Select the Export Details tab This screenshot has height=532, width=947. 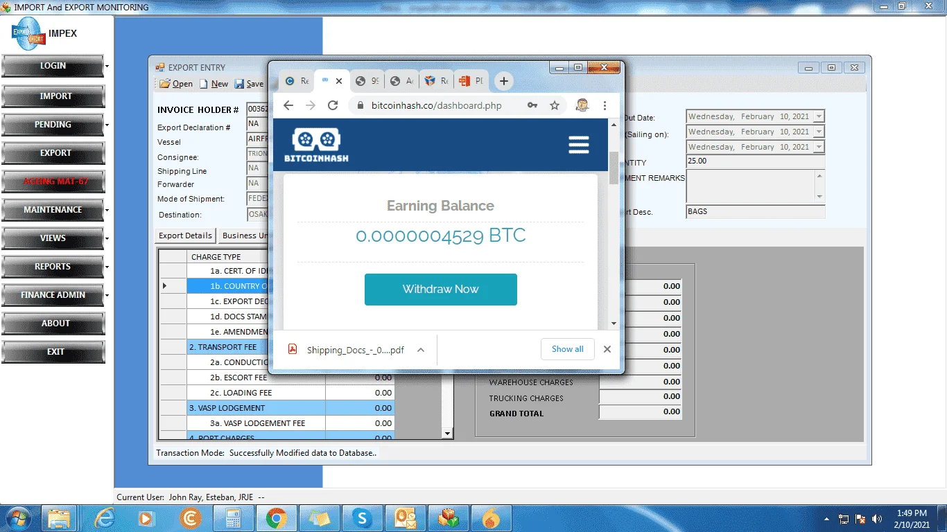coord(186,236)
